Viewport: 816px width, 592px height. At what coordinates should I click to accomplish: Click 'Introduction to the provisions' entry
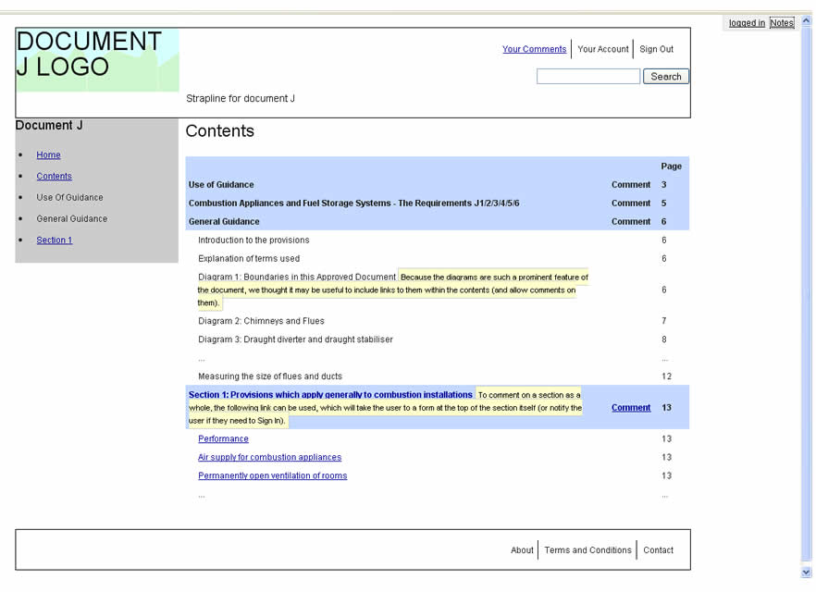253,240
